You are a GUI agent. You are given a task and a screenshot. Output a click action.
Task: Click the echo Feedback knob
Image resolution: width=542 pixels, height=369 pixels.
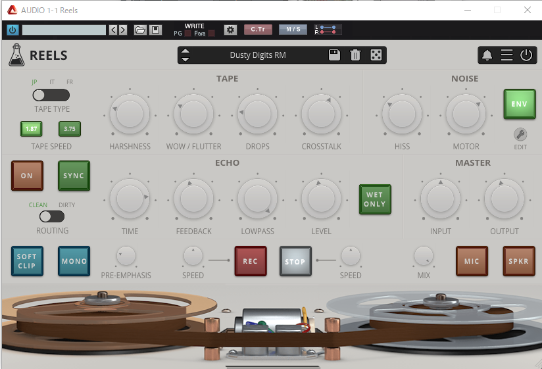(x=193, y=199)
